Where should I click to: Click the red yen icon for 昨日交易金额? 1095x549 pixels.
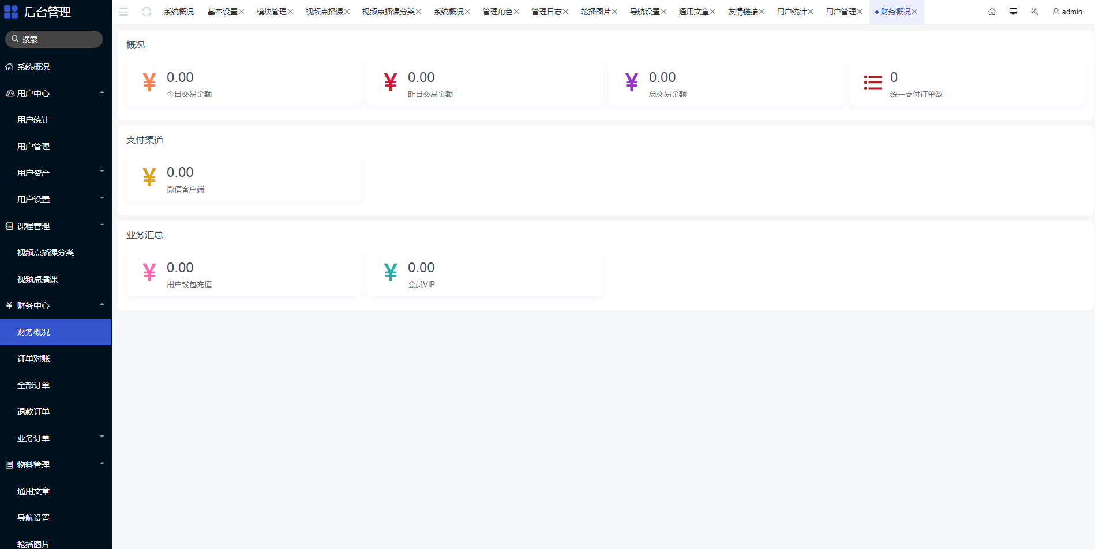pyautogui.click(x=391, y=82)
